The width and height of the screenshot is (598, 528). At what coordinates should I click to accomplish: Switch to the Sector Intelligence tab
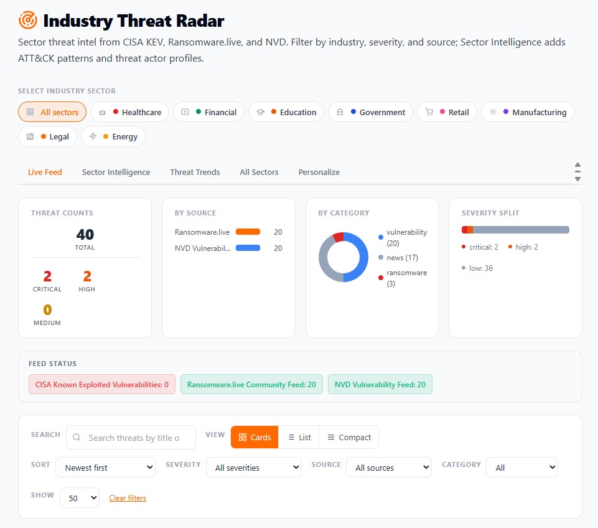coord(116,172)
